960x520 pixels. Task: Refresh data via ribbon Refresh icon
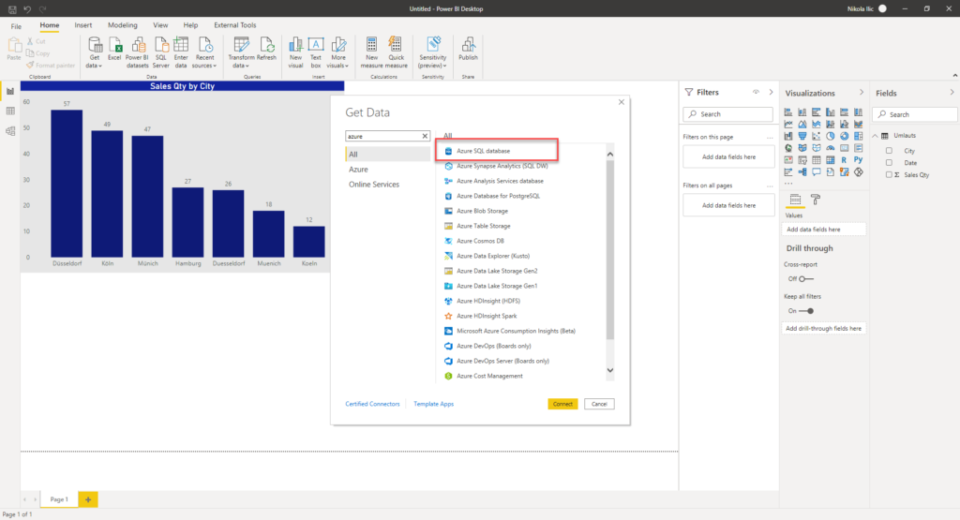tap(266, 49)
